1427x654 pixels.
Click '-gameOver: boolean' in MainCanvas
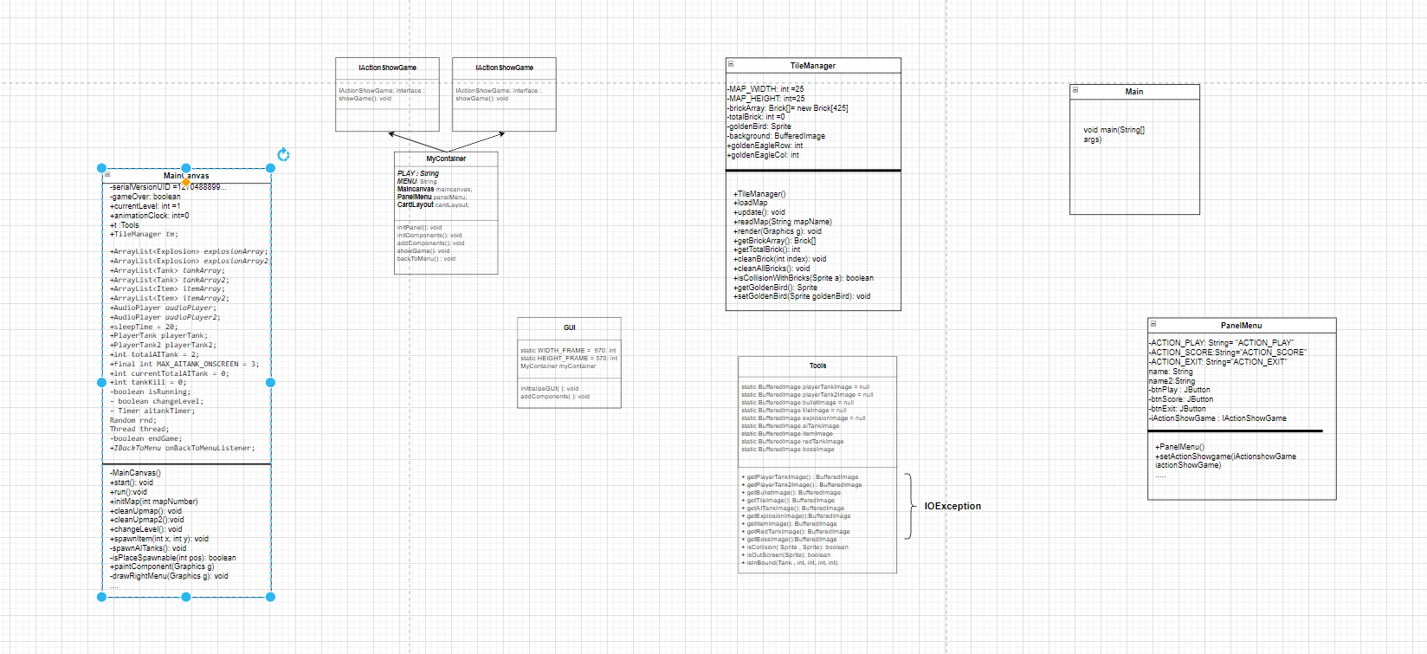click(x=145, y=197)
